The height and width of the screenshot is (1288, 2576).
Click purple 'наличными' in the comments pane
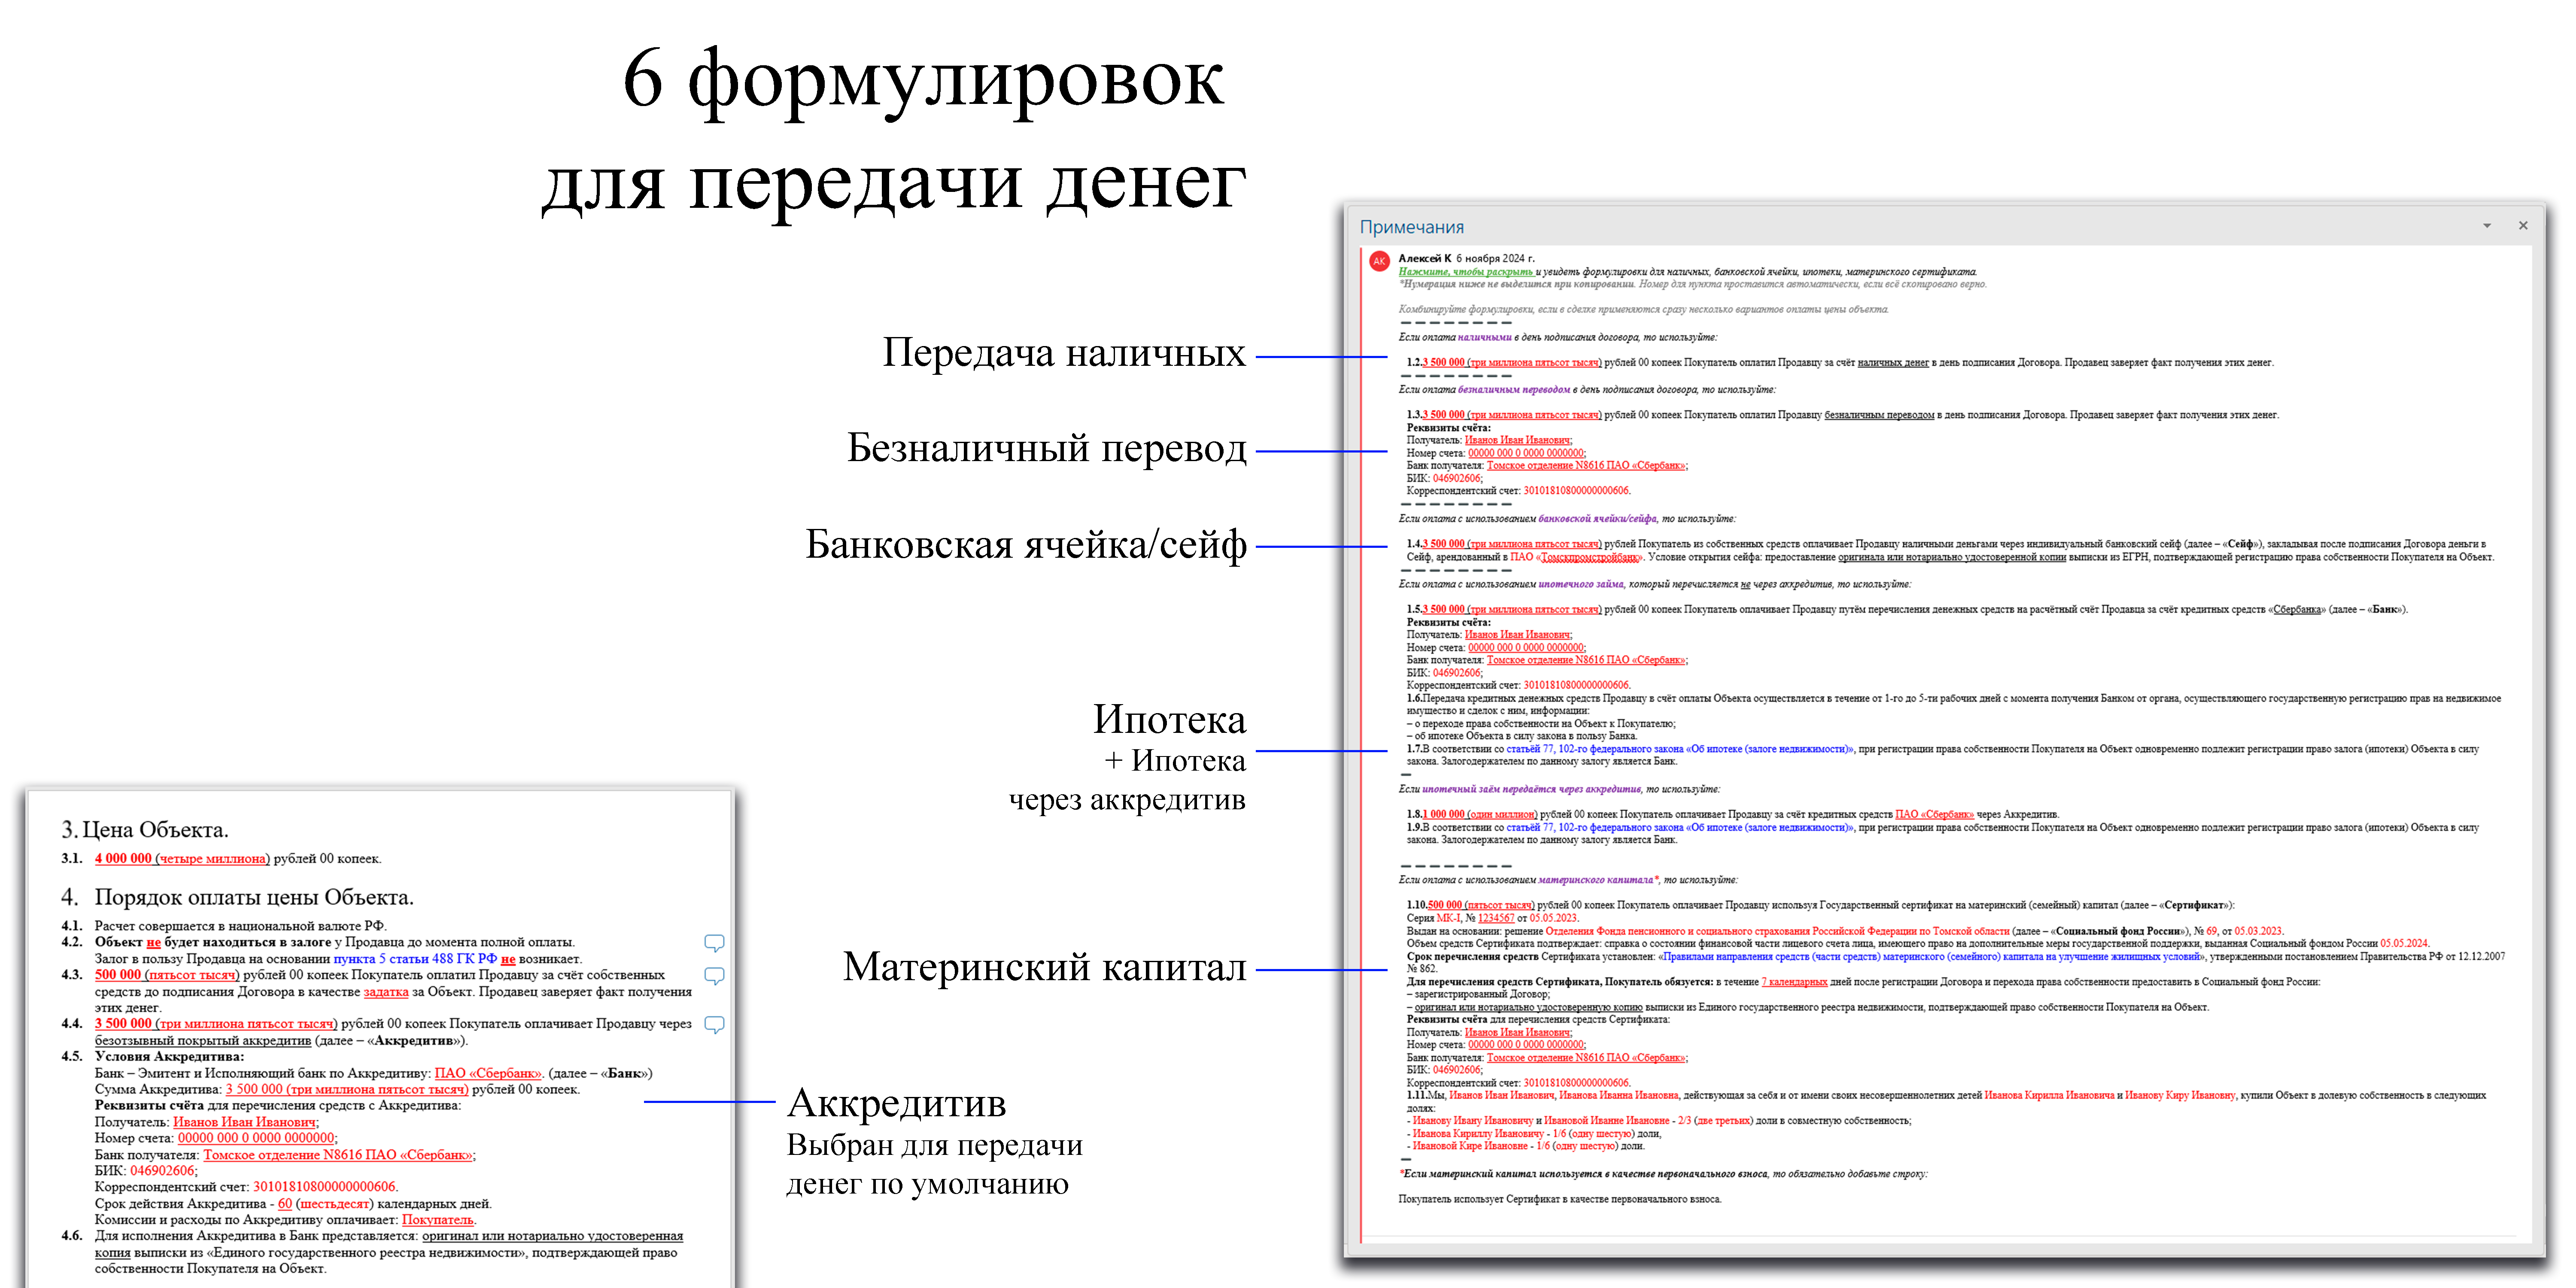(1485, 337)
